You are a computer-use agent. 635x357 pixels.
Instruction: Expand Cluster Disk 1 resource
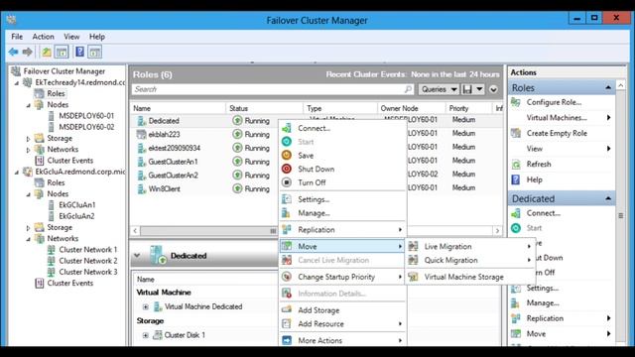pos(146,335)
